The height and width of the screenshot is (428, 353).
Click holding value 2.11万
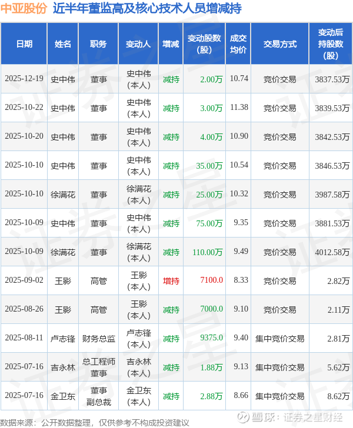click(338, 310)
